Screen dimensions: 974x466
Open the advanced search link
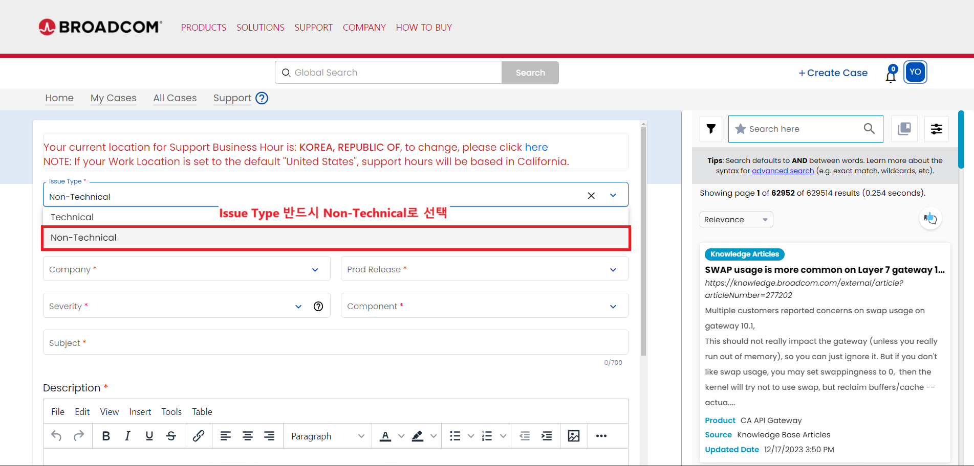tap(783, 171)
